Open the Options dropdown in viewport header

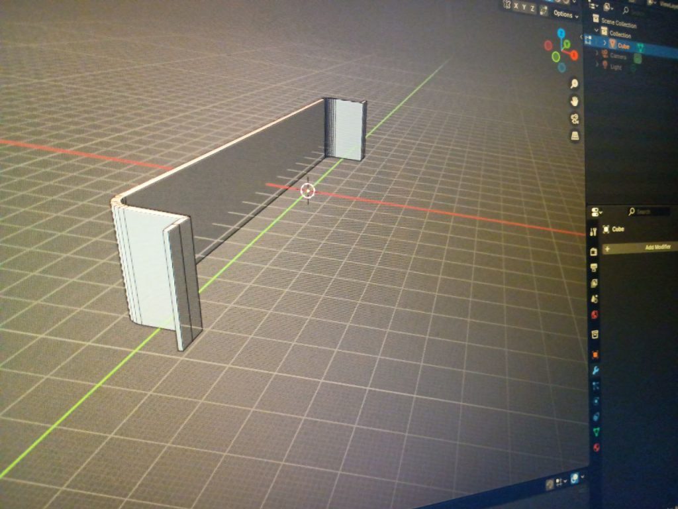[x=565, y=15]
